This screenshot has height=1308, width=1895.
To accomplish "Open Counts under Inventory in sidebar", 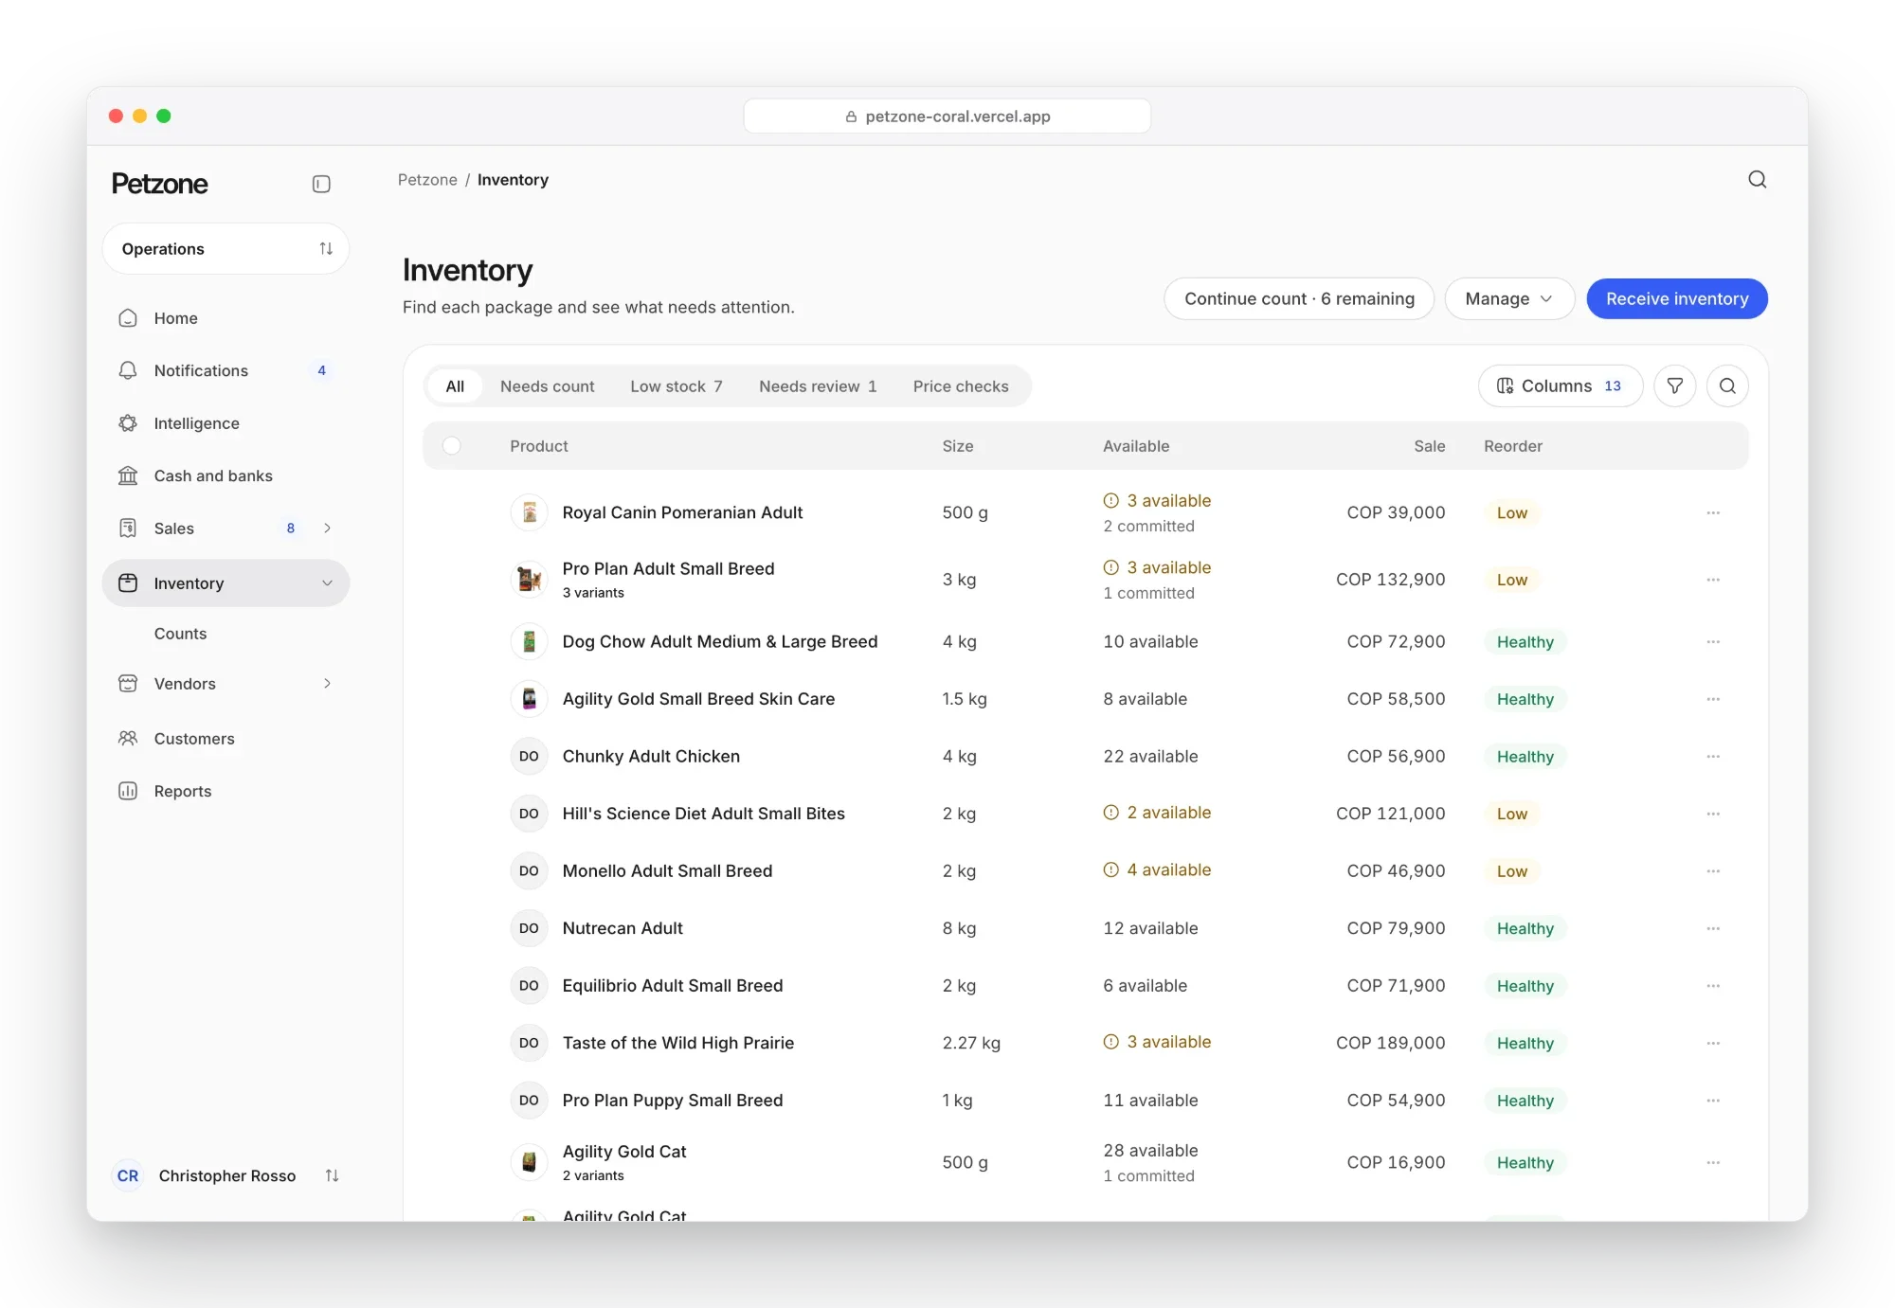I will pos(180,634).
